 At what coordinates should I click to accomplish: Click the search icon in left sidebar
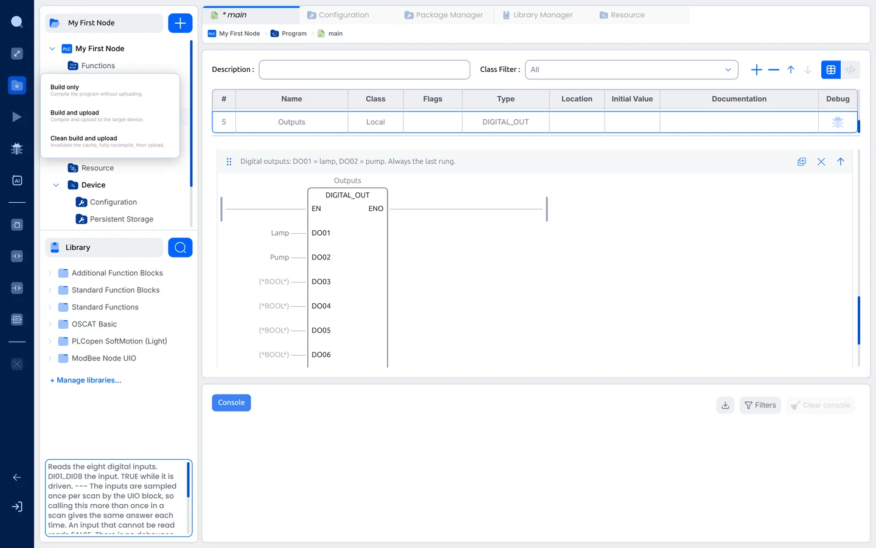(x=17, y=22)
